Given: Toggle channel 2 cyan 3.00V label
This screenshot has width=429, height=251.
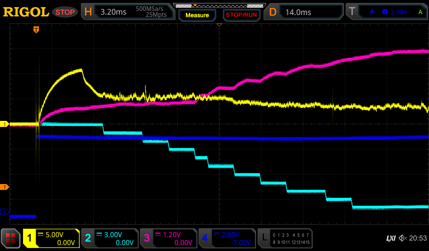Looking at the screenshot, I should (110, 238).
